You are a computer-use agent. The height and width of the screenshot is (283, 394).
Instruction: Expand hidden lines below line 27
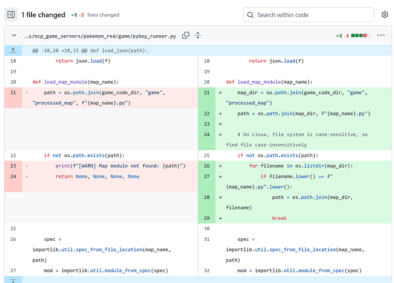(13, 280)
